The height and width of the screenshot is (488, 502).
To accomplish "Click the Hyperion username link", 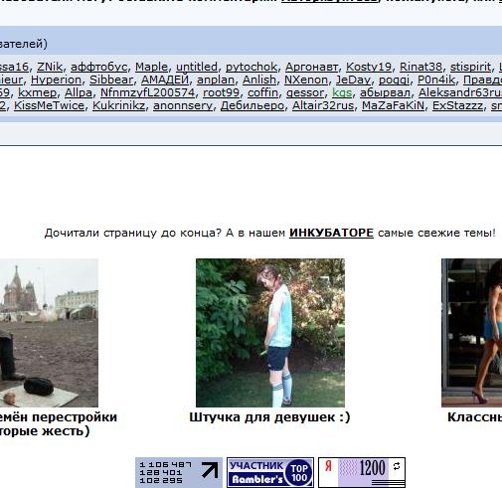I will (56, 80).
